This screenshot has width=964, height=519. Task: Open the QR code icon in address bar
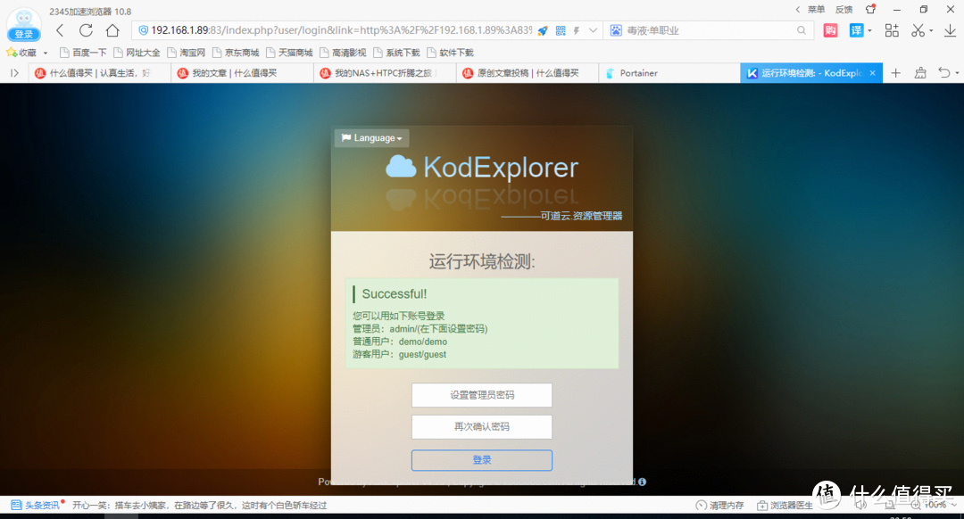click(561, 30)
